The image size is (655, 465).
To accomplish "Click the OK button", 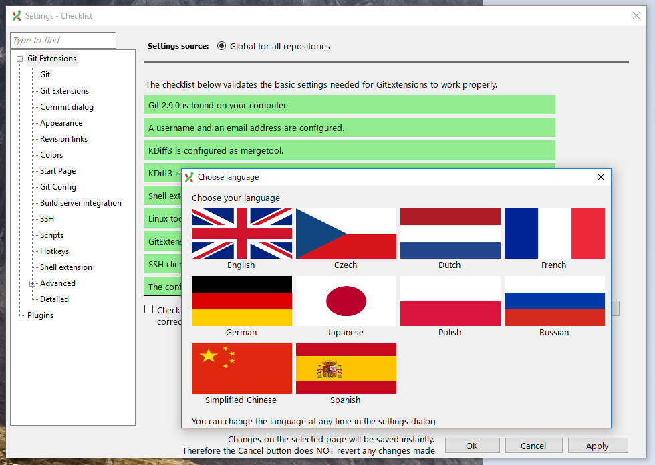I will (x=472, y=446).
